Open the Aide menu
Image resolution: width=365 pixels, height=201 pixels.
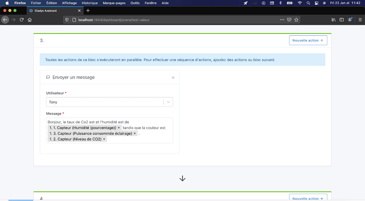tap(165, 3)
